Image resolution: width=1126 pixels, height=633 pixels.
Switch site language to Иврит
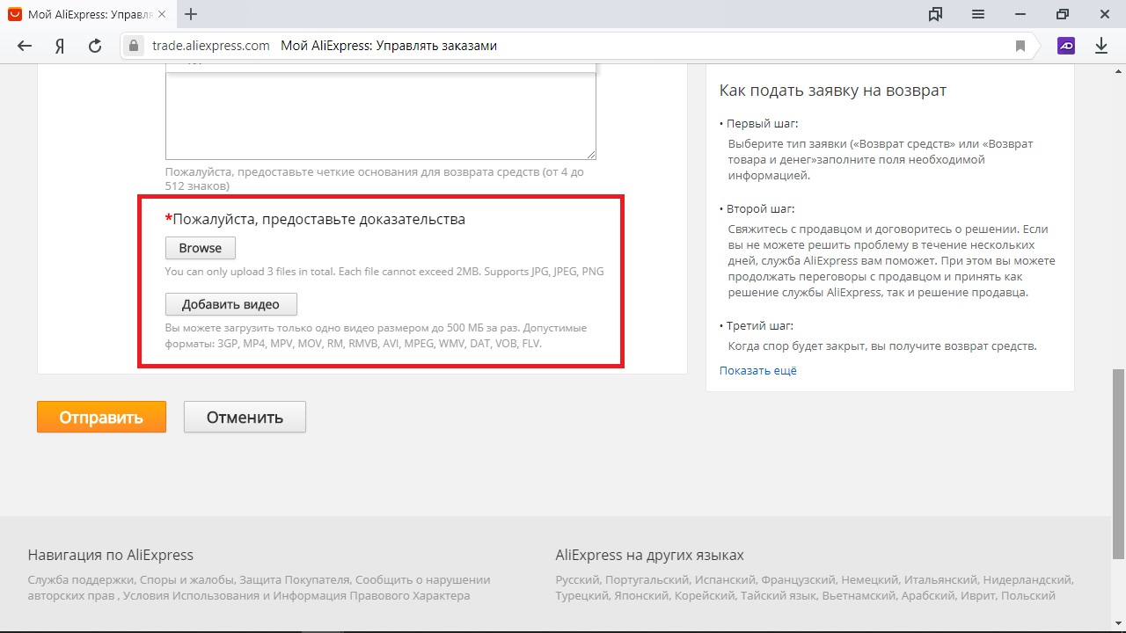click(x=979, y=596)
